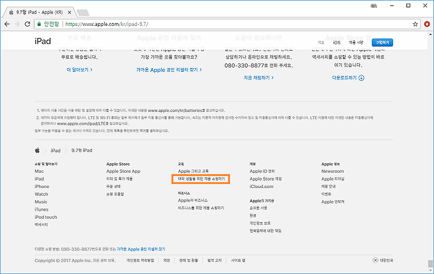Image resolution: width=434 pixels, height=274 pixels.
Task: Open the 쇼핑 도움말 link
Action: click(115, 194)
